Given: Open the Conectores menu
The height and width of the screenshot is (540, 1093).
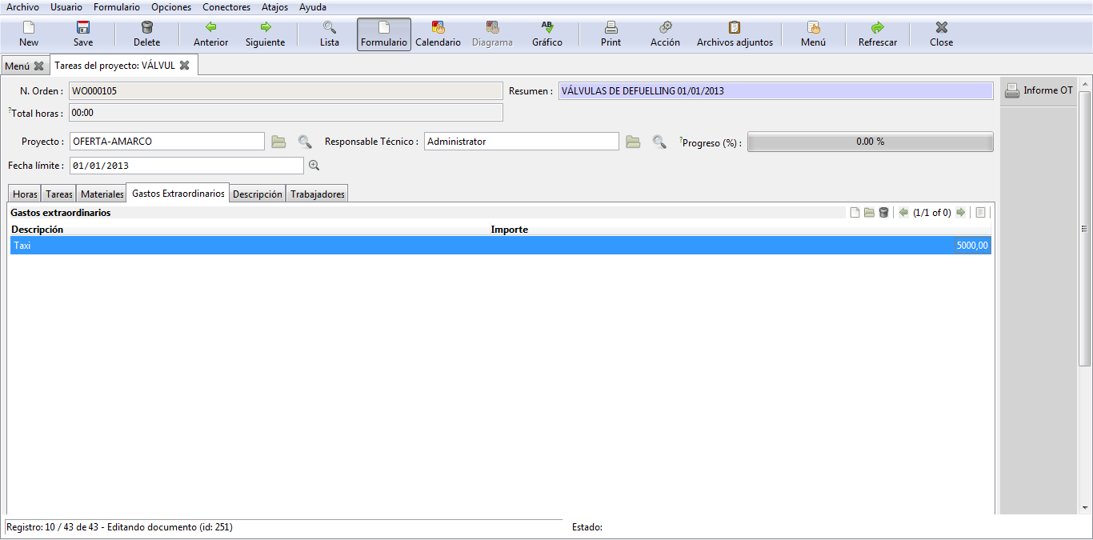Looking at the screenshot, I should tap(226, 7).
